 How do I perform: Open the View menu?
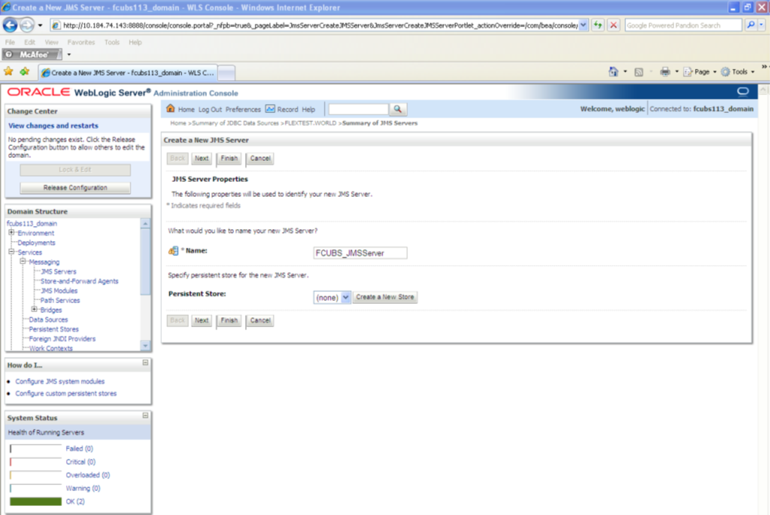coord(51,42)
